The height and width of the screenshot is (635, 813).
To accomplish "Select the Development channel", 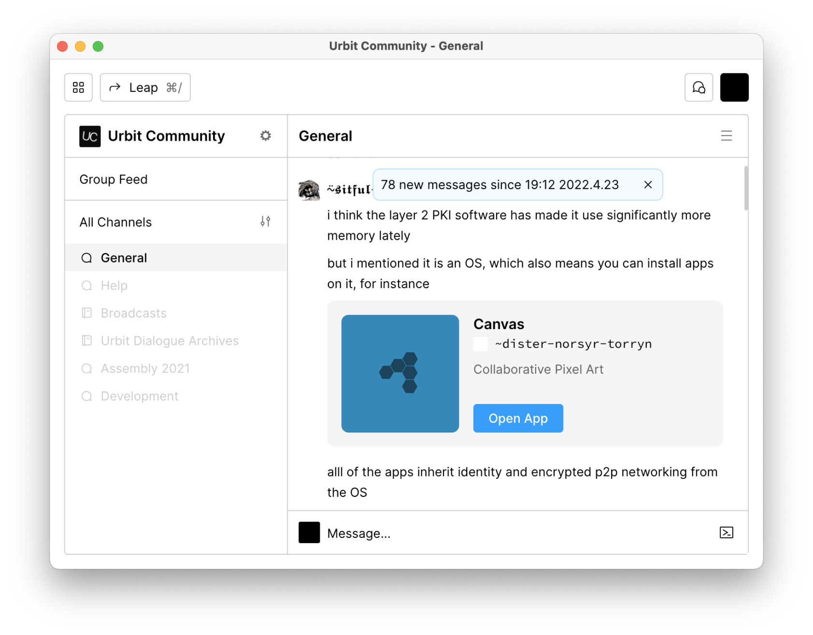I will (176, 396).
